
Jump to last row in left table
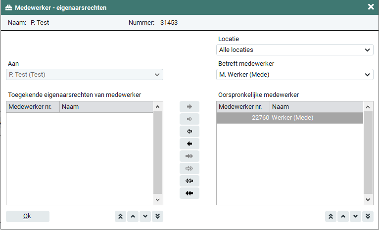[x=157, y=217]
